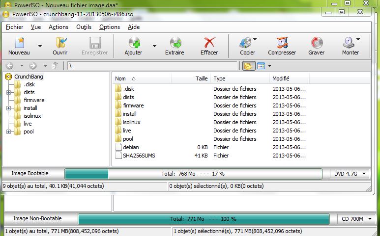Toggle the folder tree view button
Screen dimensions: 380x236
249,66
